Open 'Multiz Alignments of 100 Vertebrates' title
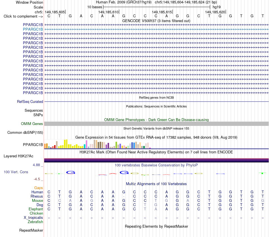Image resolution: width=269 pixels, height=237 pixels. pos(156,184)
